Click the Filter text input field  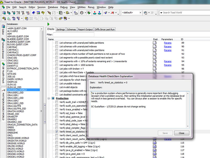point(73,34)
